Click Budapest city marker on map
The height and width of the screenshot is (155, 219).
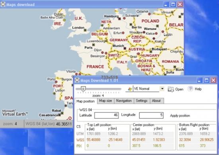(151, 51)
